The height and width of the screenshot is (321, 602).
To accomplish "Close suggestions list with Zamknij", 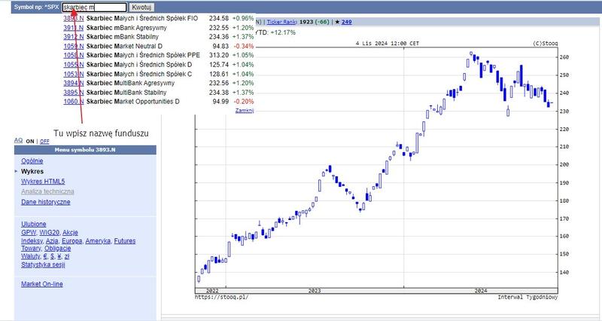I will (x=245, y=110).
